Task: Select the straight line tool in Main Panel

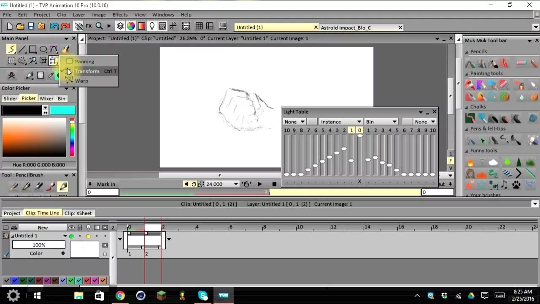Action: click(x=22, y=49)
